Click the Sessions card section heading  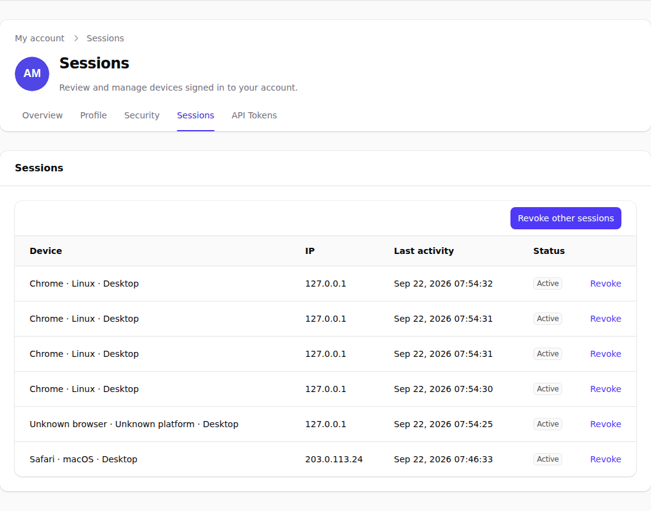coord(39,168)
